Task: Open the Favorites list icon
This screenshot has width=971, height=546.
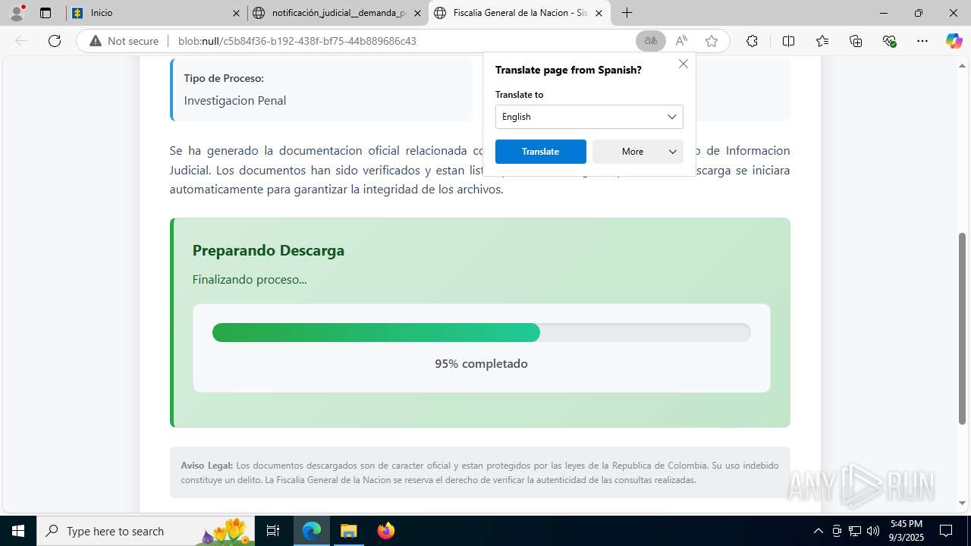Action: pos(822,41)
